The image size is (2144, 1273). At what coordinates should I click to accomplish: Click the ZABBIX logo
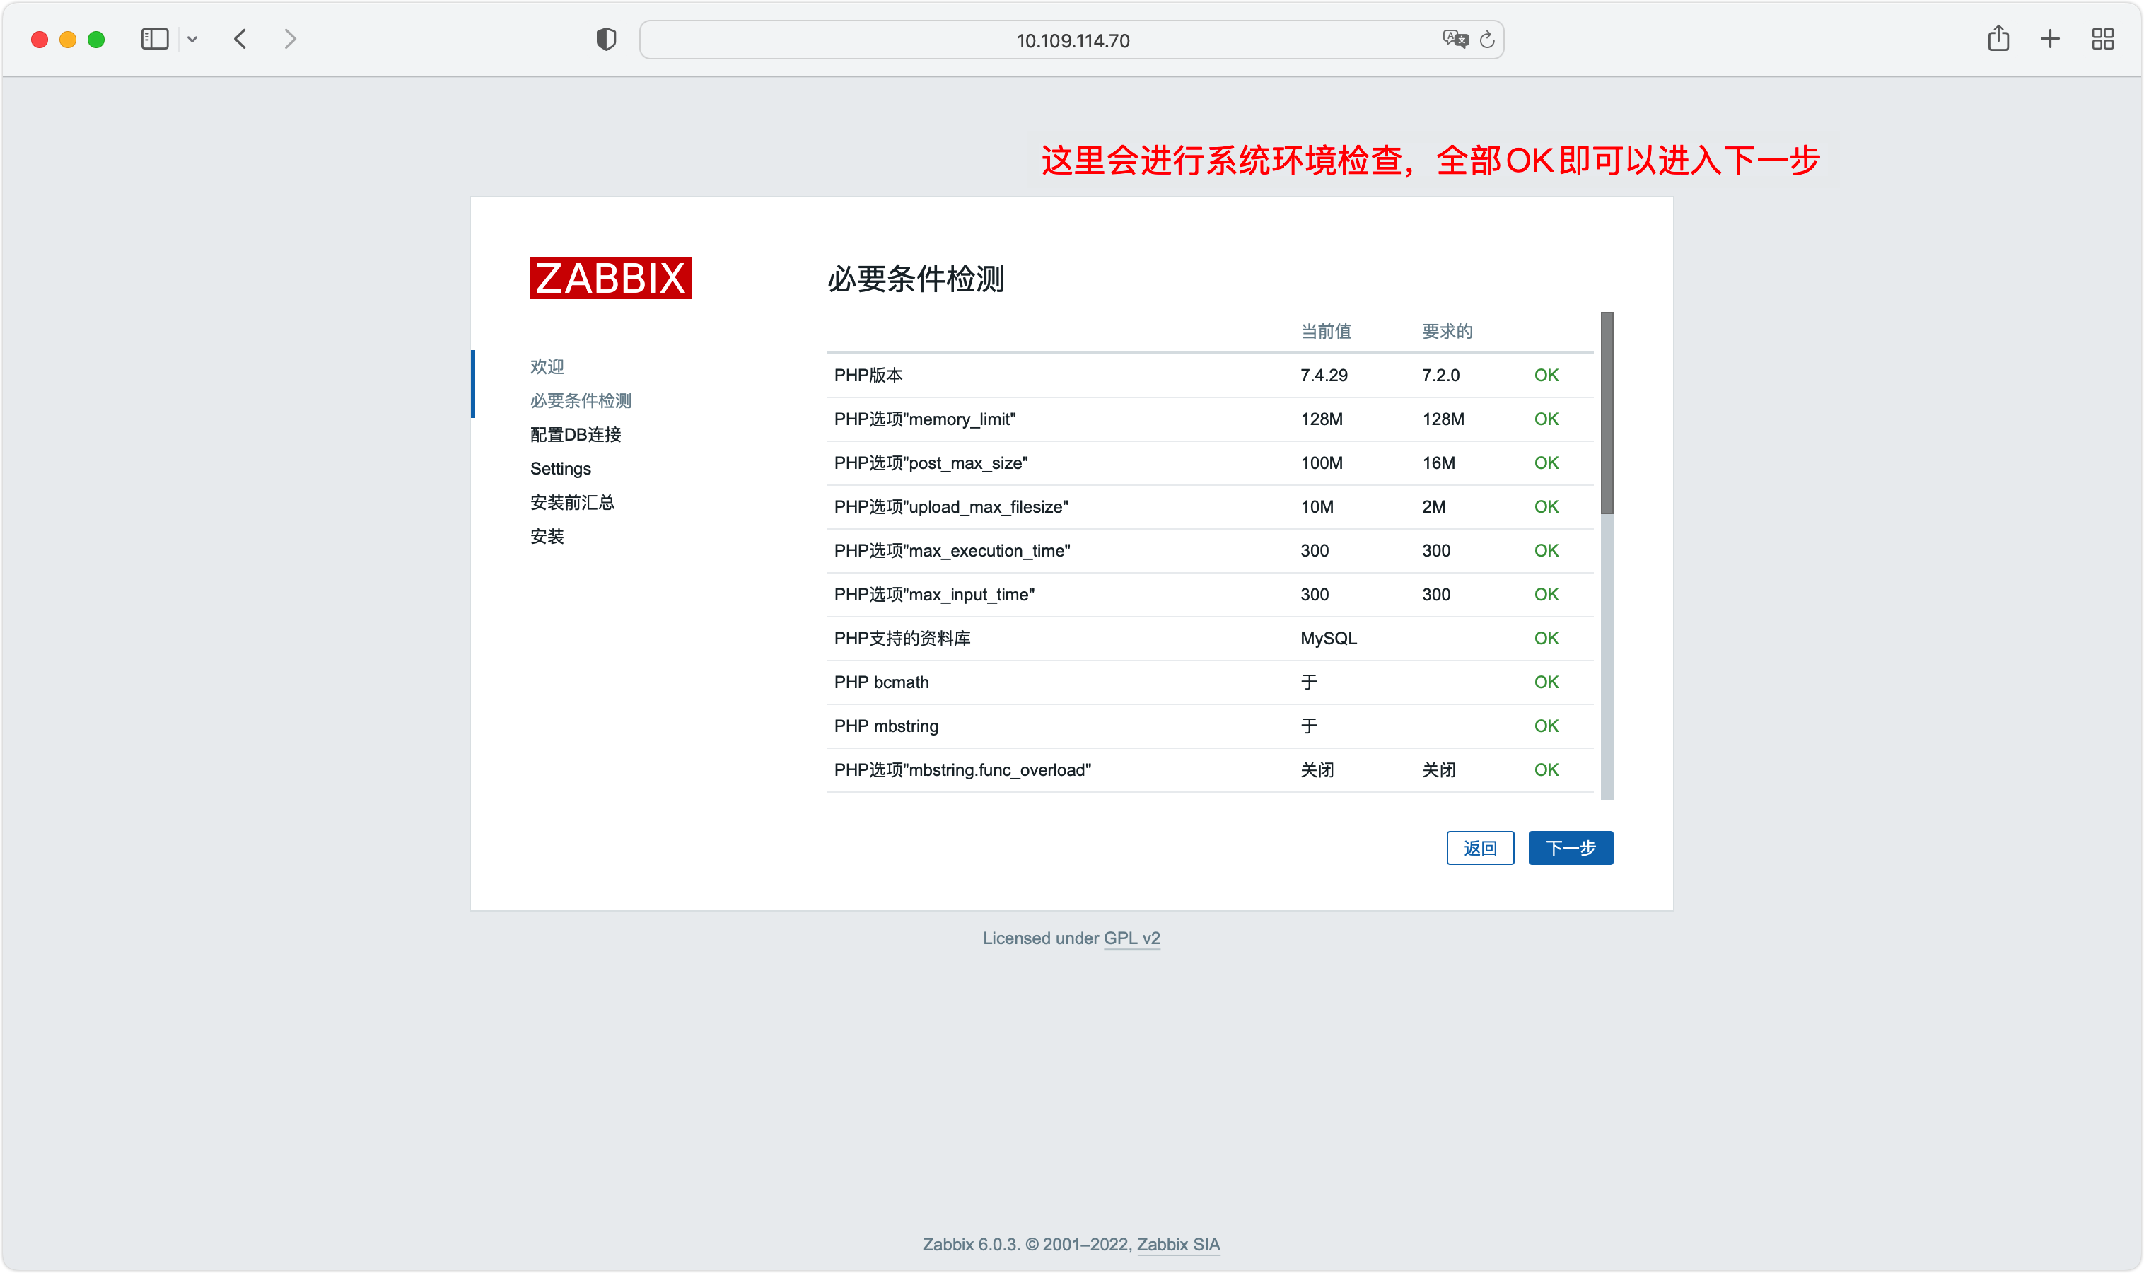click(x=611, y=278)
